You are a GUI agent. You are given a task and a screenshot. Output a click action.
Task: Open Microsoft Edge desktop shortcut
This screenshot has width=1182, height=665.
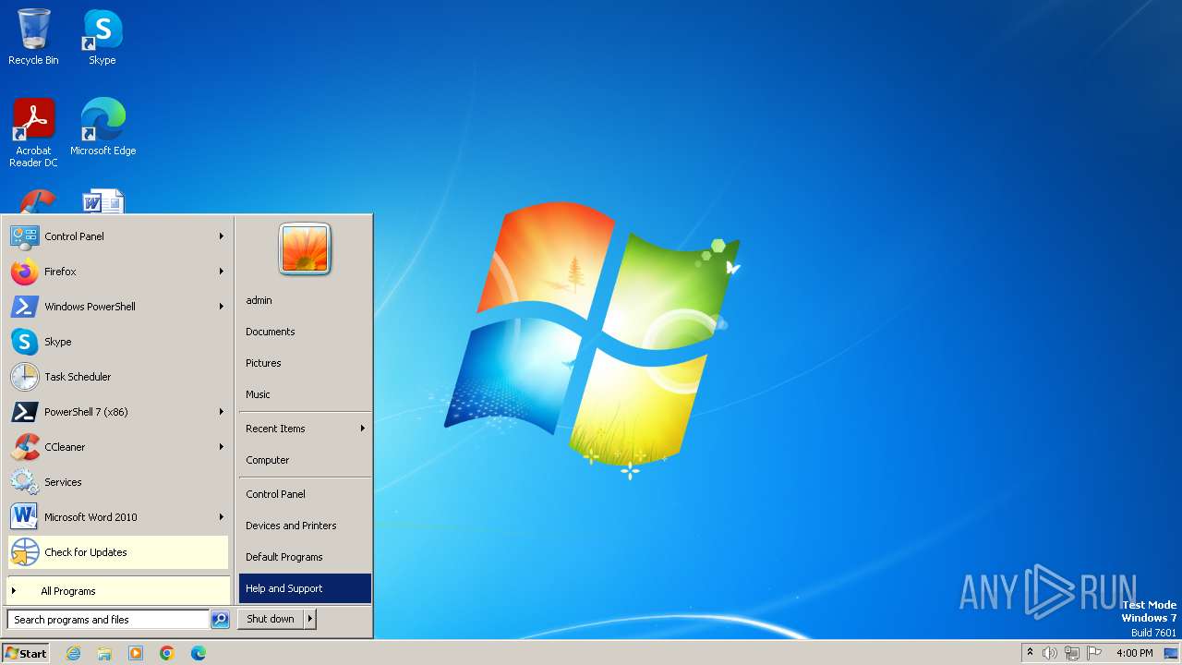coord(103,127)
